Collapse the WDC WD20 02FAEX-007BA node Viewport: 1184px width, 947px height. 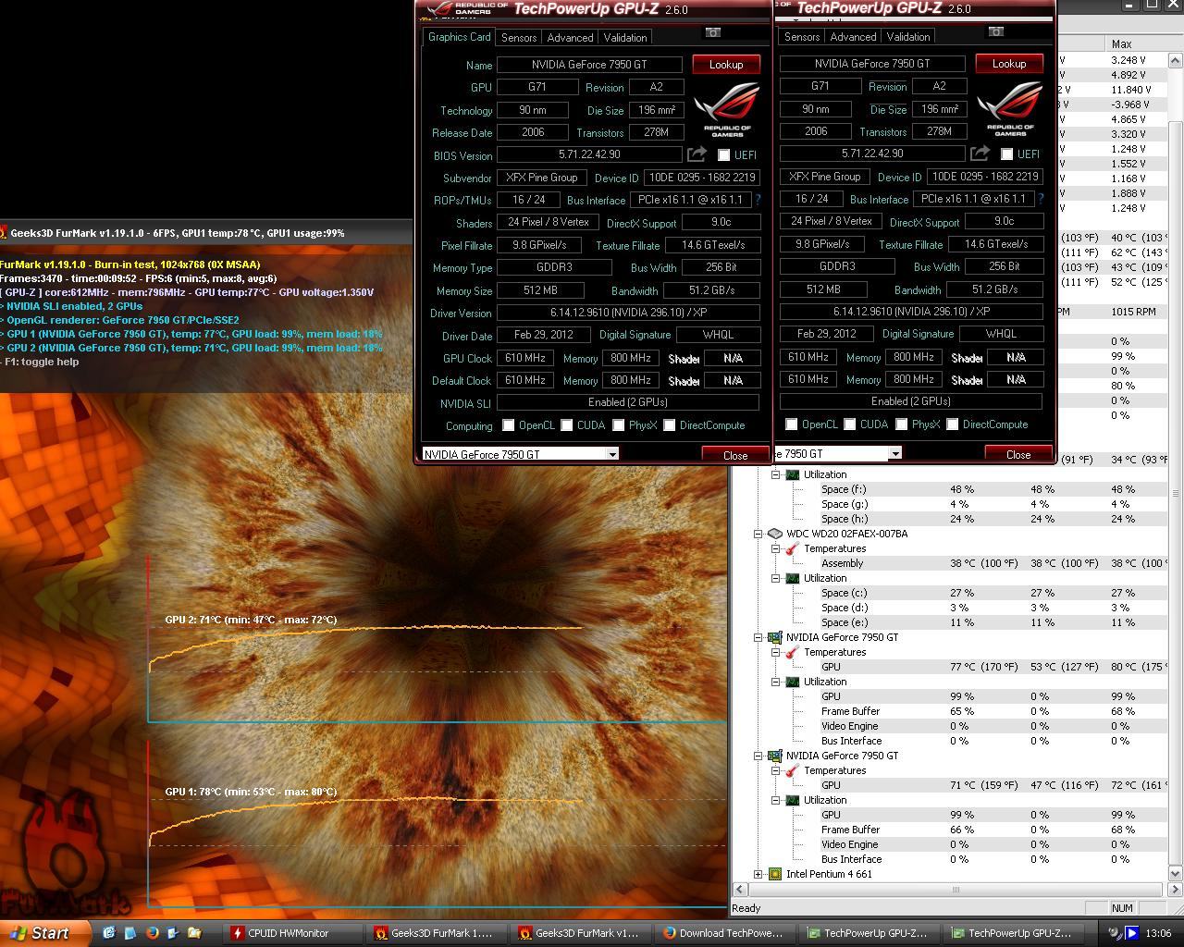tap(758, 534)
